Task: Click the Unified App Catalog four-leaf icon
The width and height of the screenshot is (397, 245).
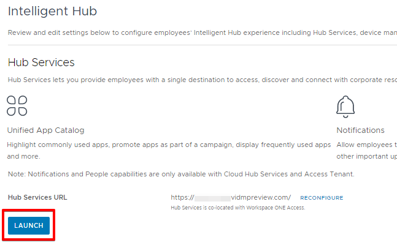Action: coord(17,105)
